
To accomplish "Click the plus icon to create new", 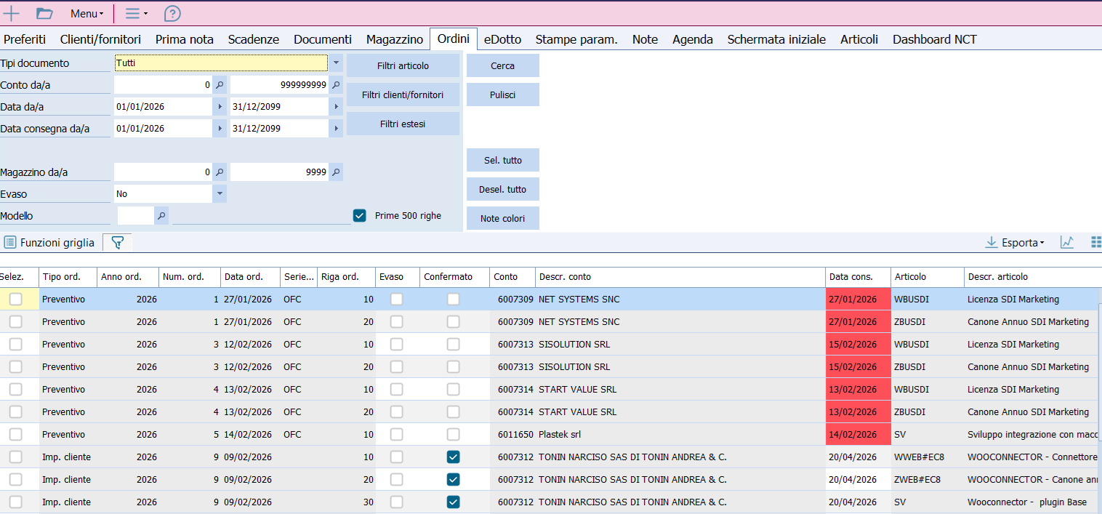I will pos(12,13).
